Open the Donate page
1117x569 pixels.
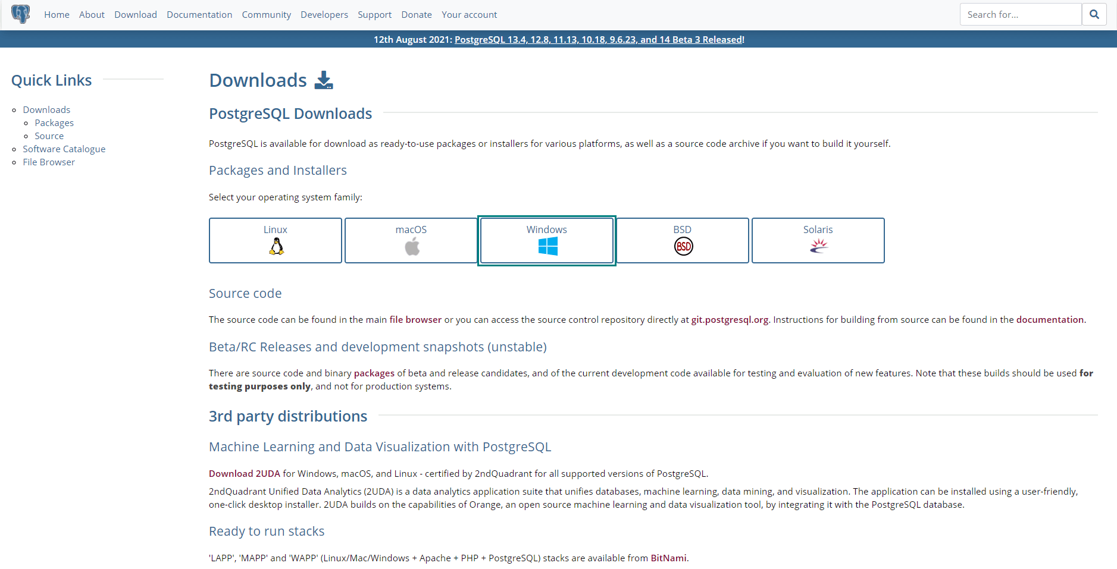[417, 15]
